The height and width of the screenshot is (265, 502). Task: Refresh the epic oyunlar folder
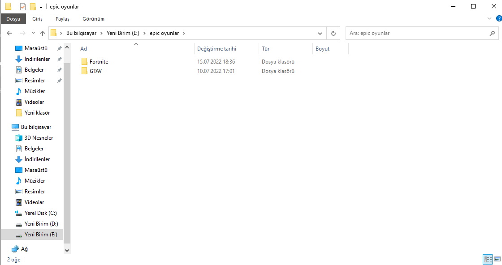[x=333, y=33]
